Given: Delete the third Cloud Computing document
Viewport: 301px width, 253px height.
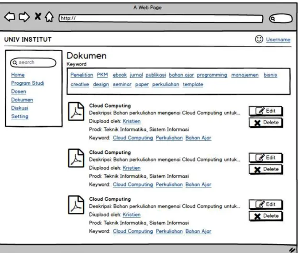Looking at the screenshot, I should [266, 216].
